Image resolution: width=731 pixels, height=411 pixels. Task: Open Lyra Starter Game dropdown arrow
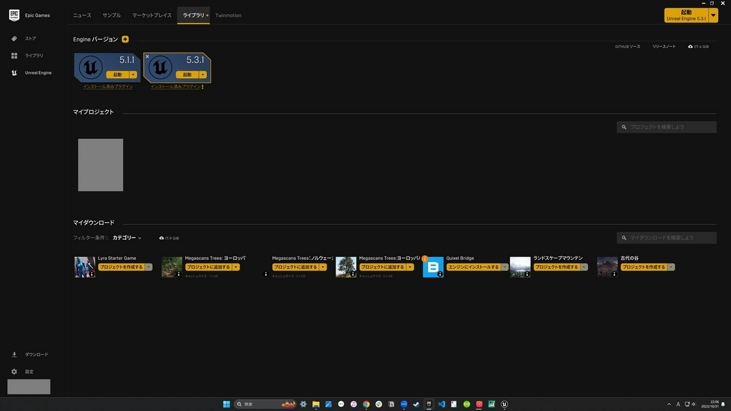pyautogui.click(x=149, y=267)
